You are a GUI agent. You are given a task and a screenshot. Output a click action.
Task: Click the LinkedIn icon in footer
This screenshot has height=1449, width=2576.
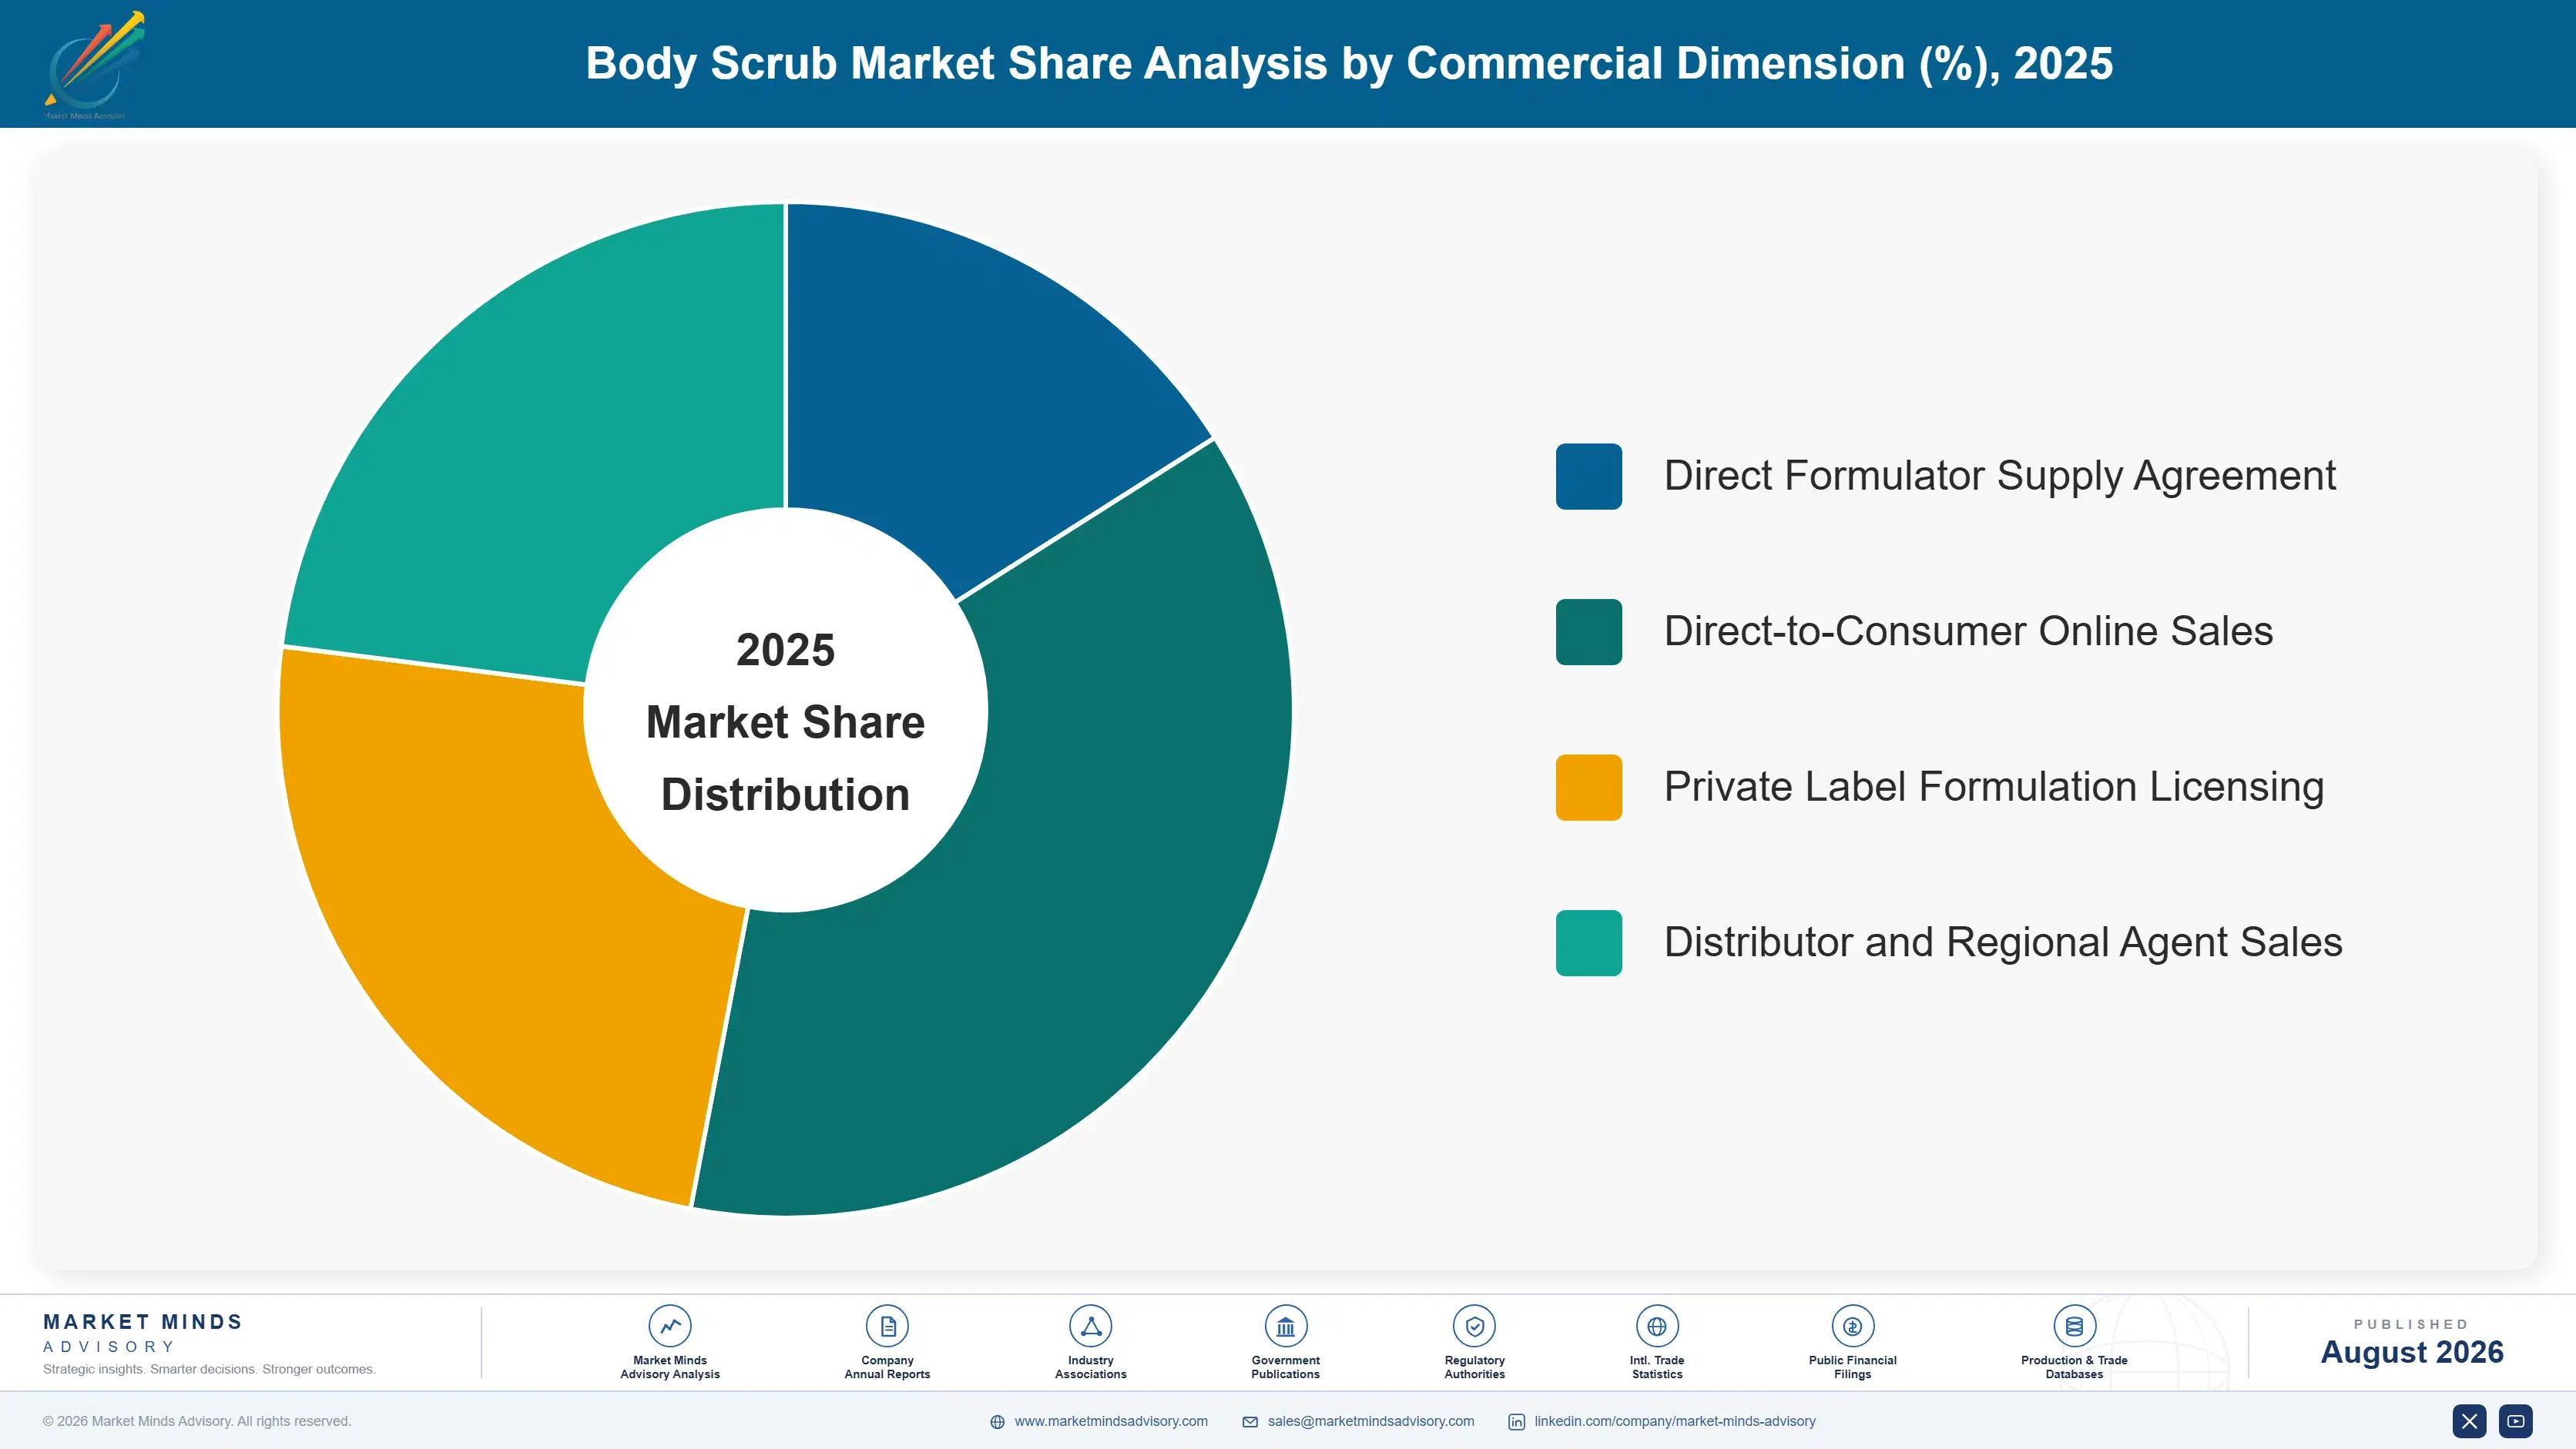1516,1422
